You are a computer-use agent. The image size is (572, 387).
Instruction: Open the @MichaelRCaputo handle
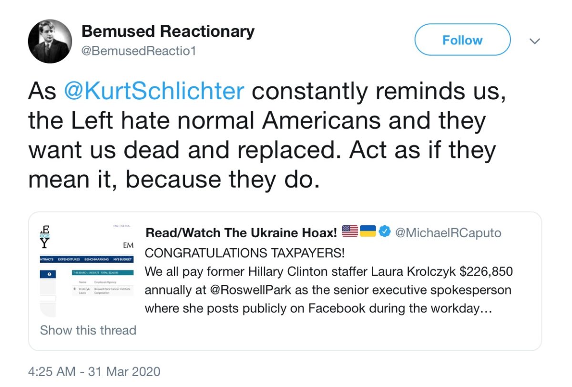tap(449, 233)
